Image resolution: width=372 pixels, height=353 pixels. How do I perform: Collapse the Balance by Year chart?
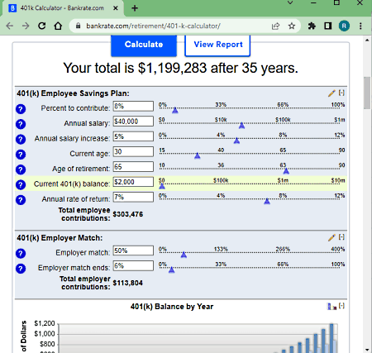(x=341, y=306)
